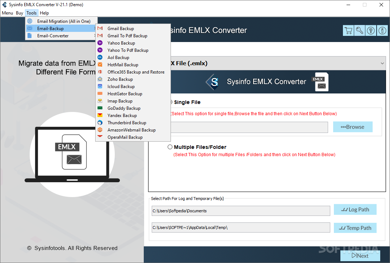Click the Browse button
The width and height of the screenshot is (390, 263).
[x=353, y=127]
